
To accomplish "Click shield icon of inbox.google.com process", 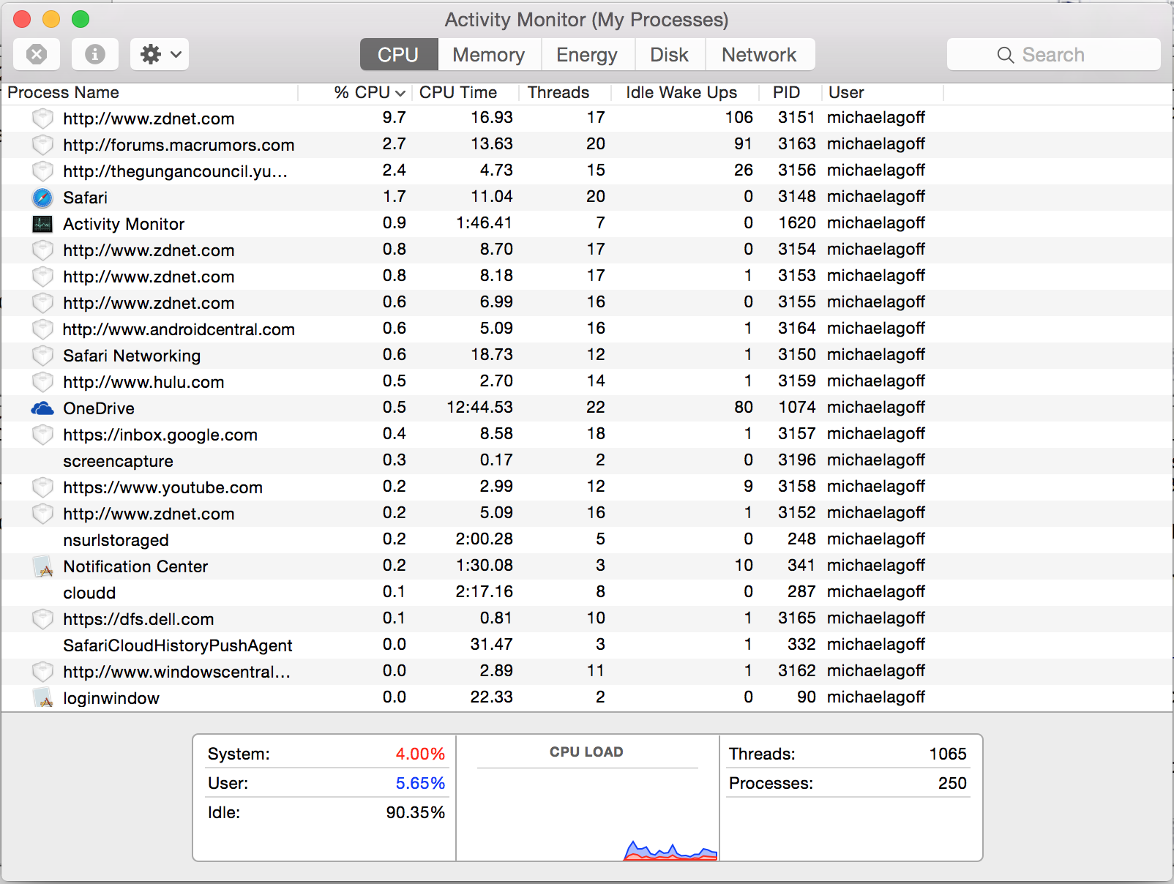I will [42, 435].
